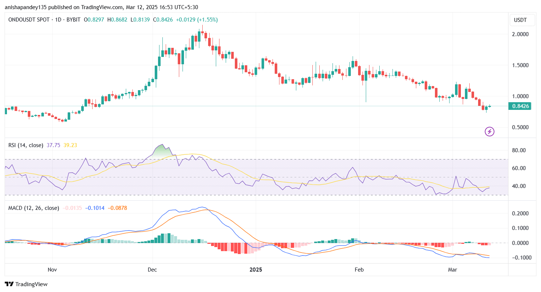541x292 pixels.
Task: Click the Nov label on time axis
Action: [52, 270]
